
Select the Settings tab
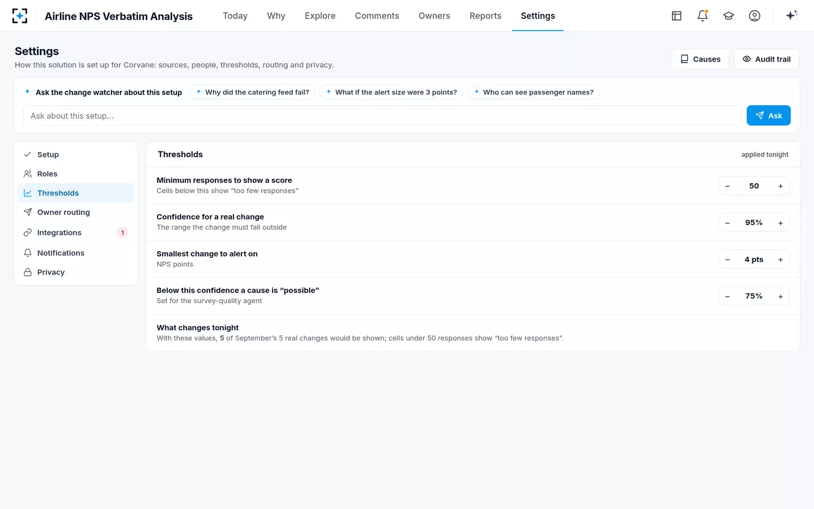(538, 16)
